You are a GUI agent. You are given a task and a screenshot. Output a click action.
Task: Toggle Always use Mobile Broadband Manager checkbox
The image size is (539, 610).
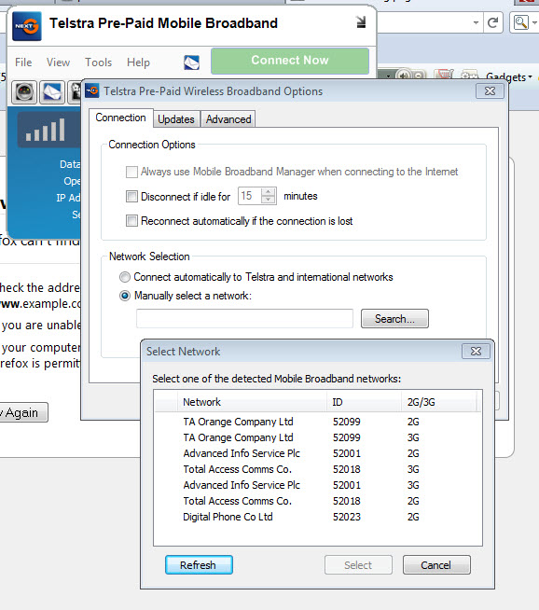131,172
